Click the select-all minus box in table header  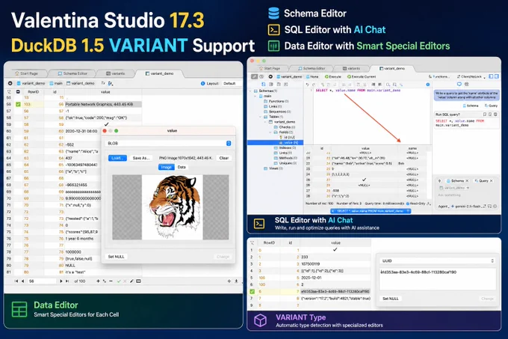click(x=18, y=92)
